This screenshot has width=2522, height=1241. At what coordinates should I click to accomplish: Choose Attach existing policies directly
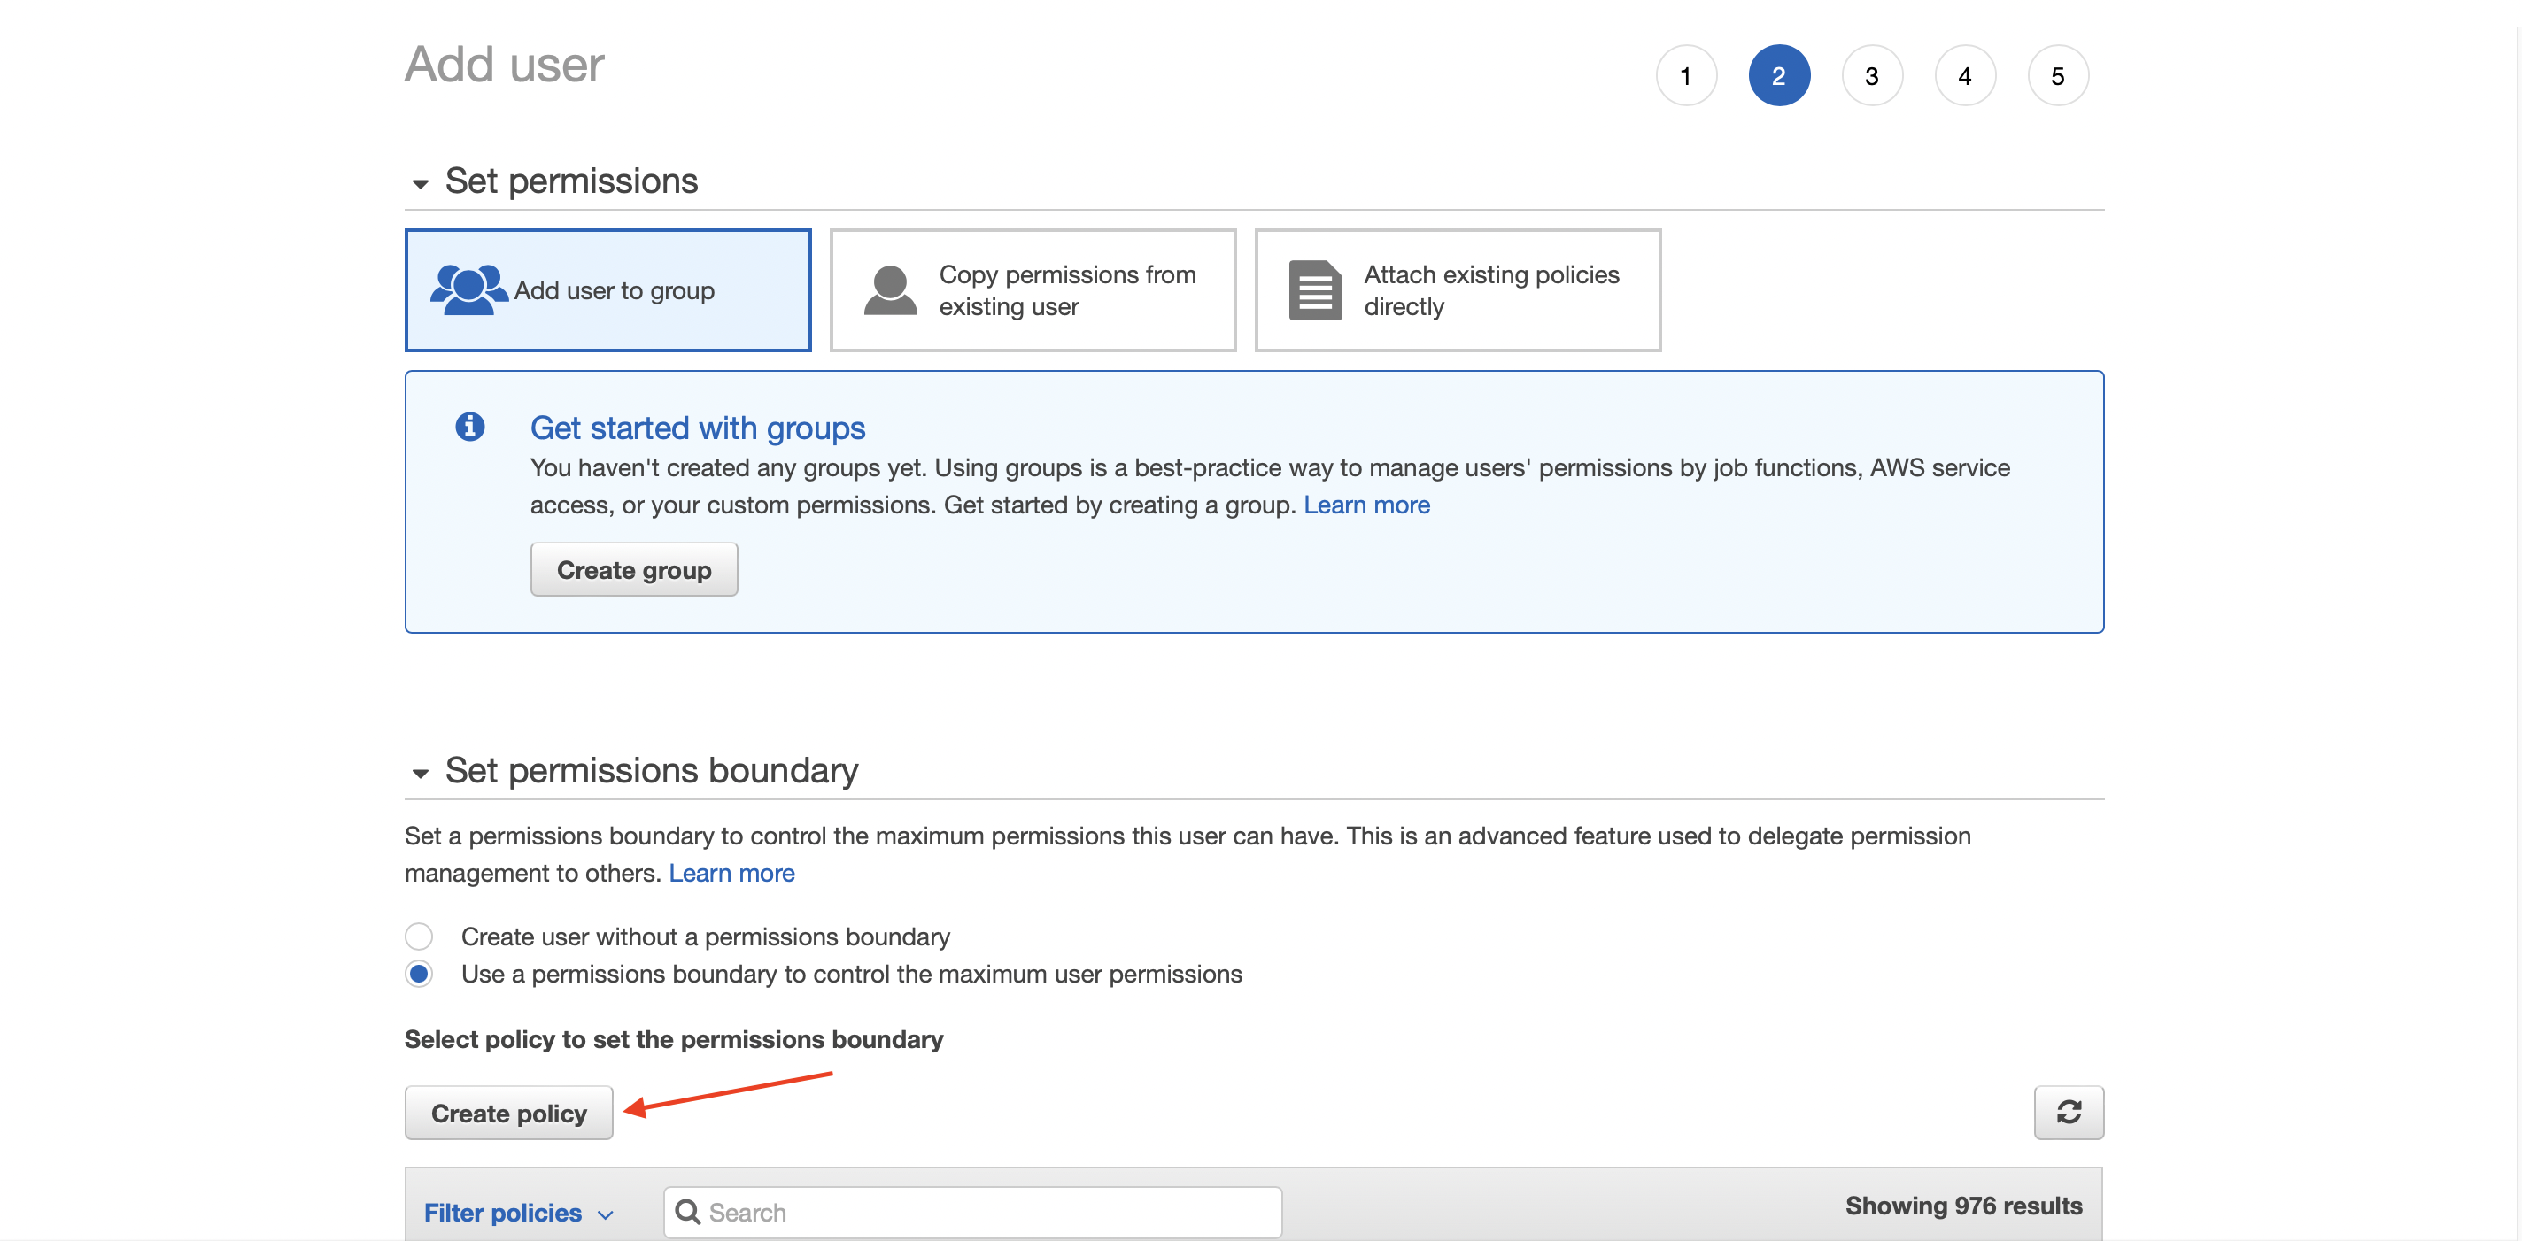(x=1458, y=289)
